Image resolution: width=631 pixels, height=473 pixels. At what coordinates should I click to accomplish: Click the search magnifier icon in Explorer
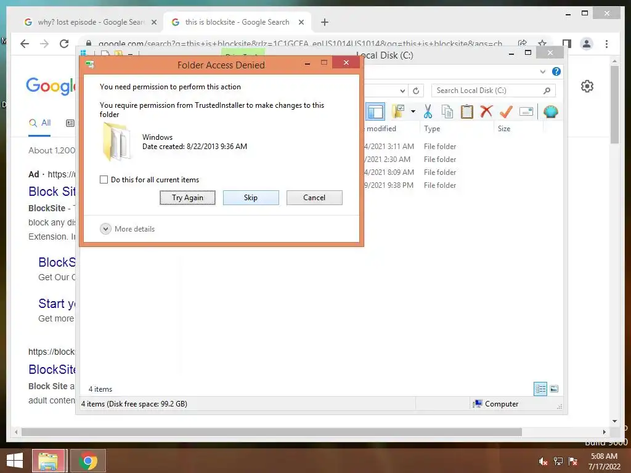point(547,91)
